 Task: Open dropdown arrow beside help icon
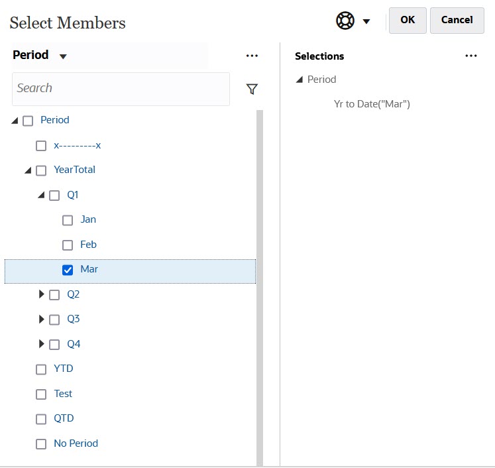click(x=366, y=21)
